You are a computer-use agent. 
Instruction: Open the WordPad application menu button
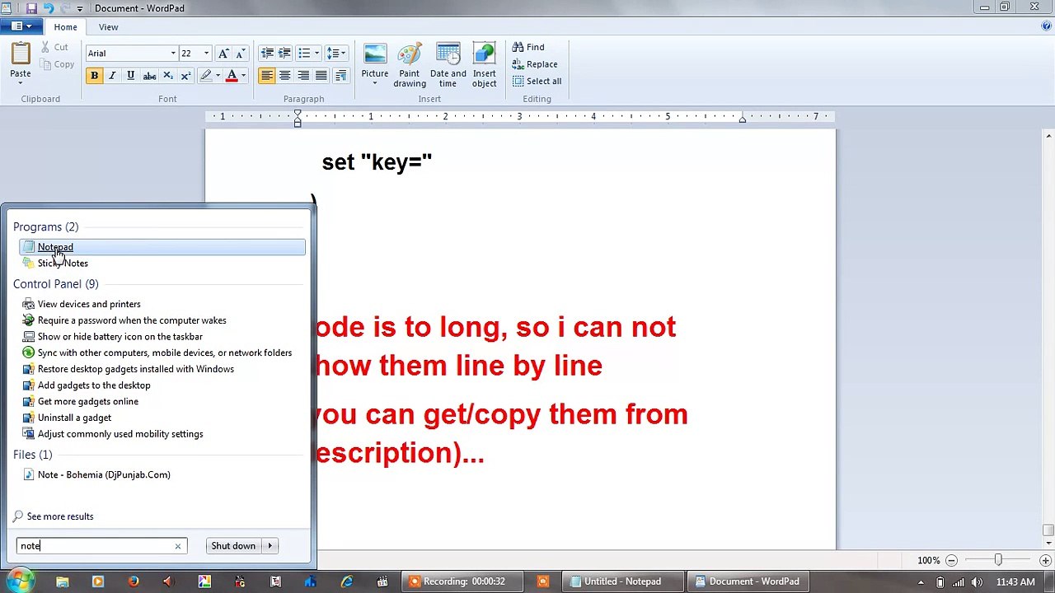(21, 27)
